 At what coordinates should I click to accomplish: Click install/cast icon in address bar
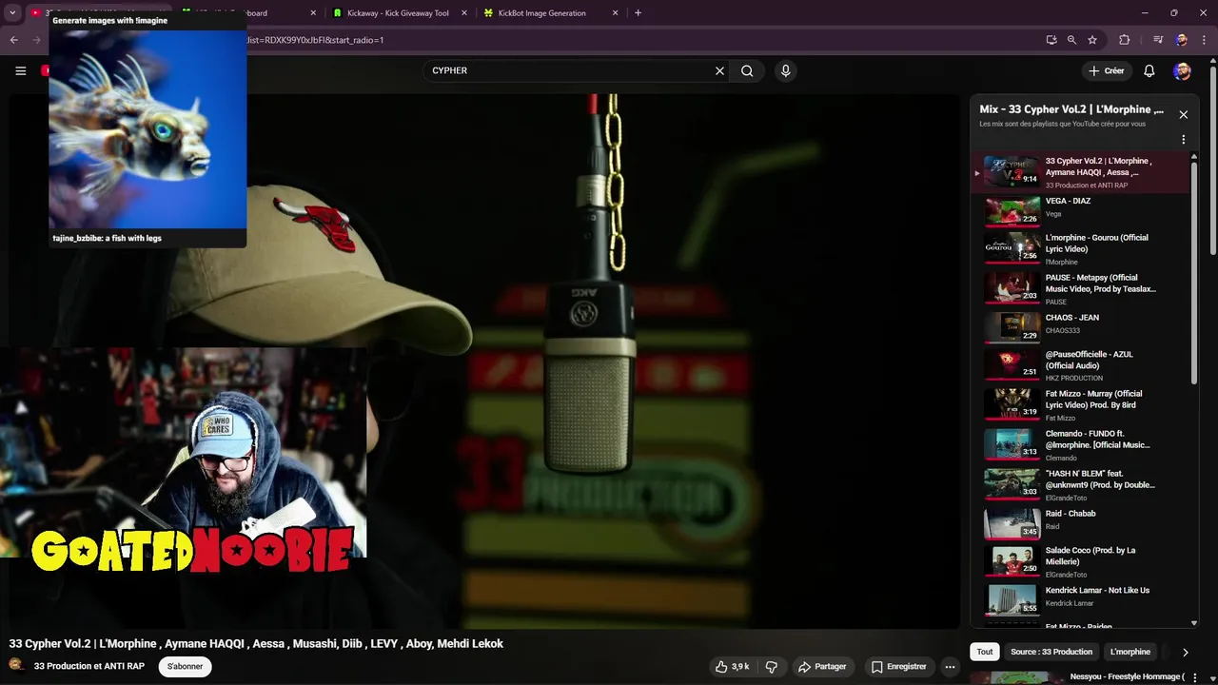coord(1051,40)
